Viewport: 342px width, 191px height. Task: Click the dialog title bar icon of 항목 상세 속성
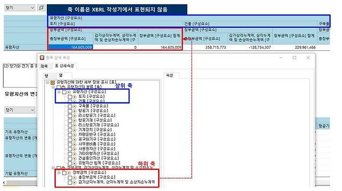42,57
